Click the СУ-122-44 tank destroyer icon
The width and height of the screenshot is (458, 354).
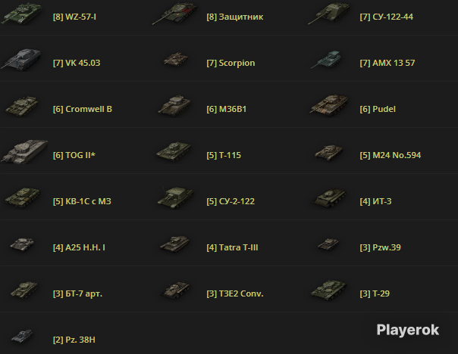click(x=329, y=14)
